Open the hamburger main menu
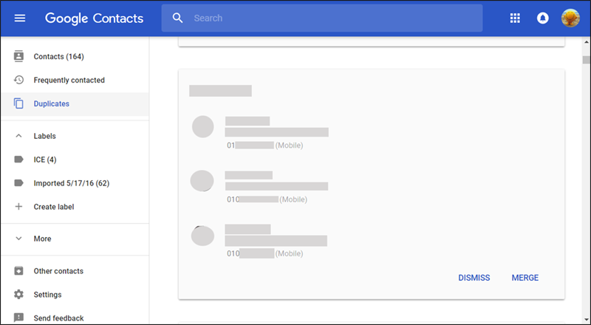The height and width of the screenshot is (325, 591). (20, 18)
